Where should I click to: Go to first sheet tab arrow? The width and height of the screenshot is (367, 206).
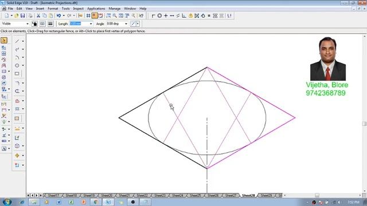point(28,195)
